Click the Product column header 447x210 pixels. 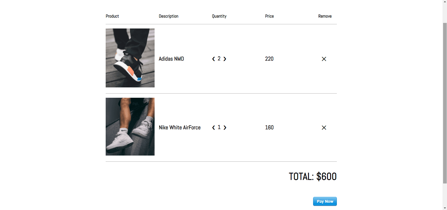[x=112, y=16]
